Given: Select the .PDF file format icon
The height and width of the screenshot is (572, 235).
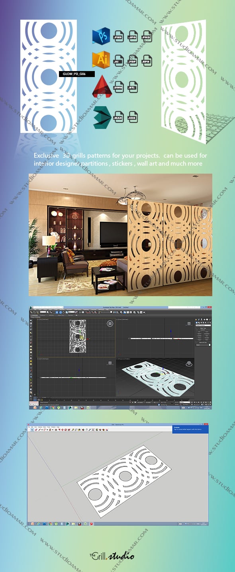Looking at the screenshot, I should (132, 60).
